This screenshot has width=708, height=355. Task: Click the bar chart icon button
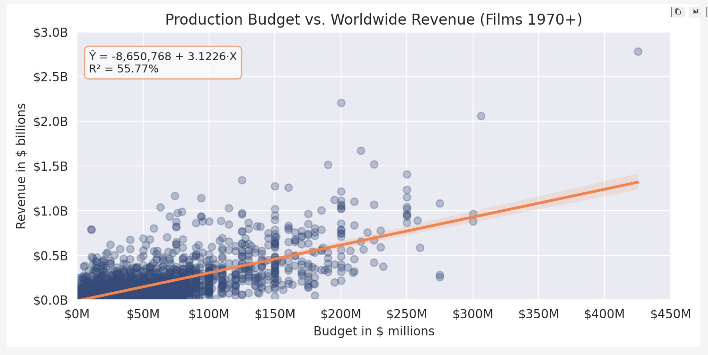point(695,12)
